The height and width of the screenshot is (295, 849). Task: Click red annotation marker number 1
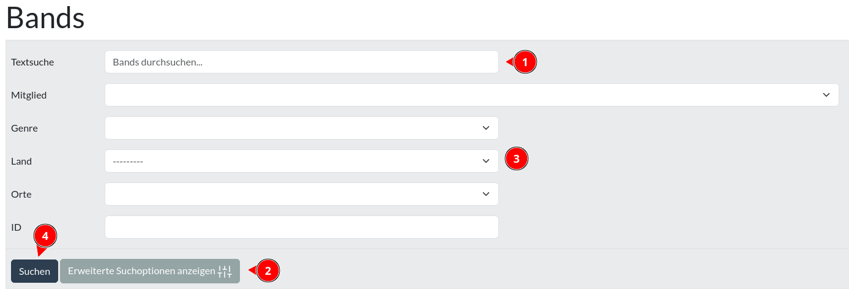(525, 62)
